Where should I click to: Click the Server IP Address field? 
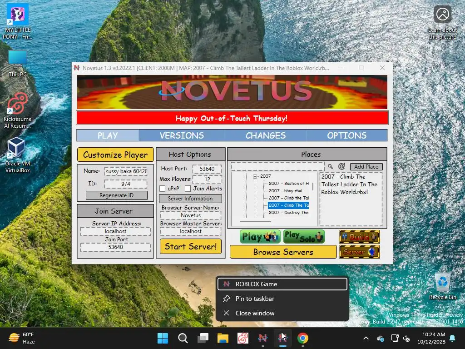point(116,231)
